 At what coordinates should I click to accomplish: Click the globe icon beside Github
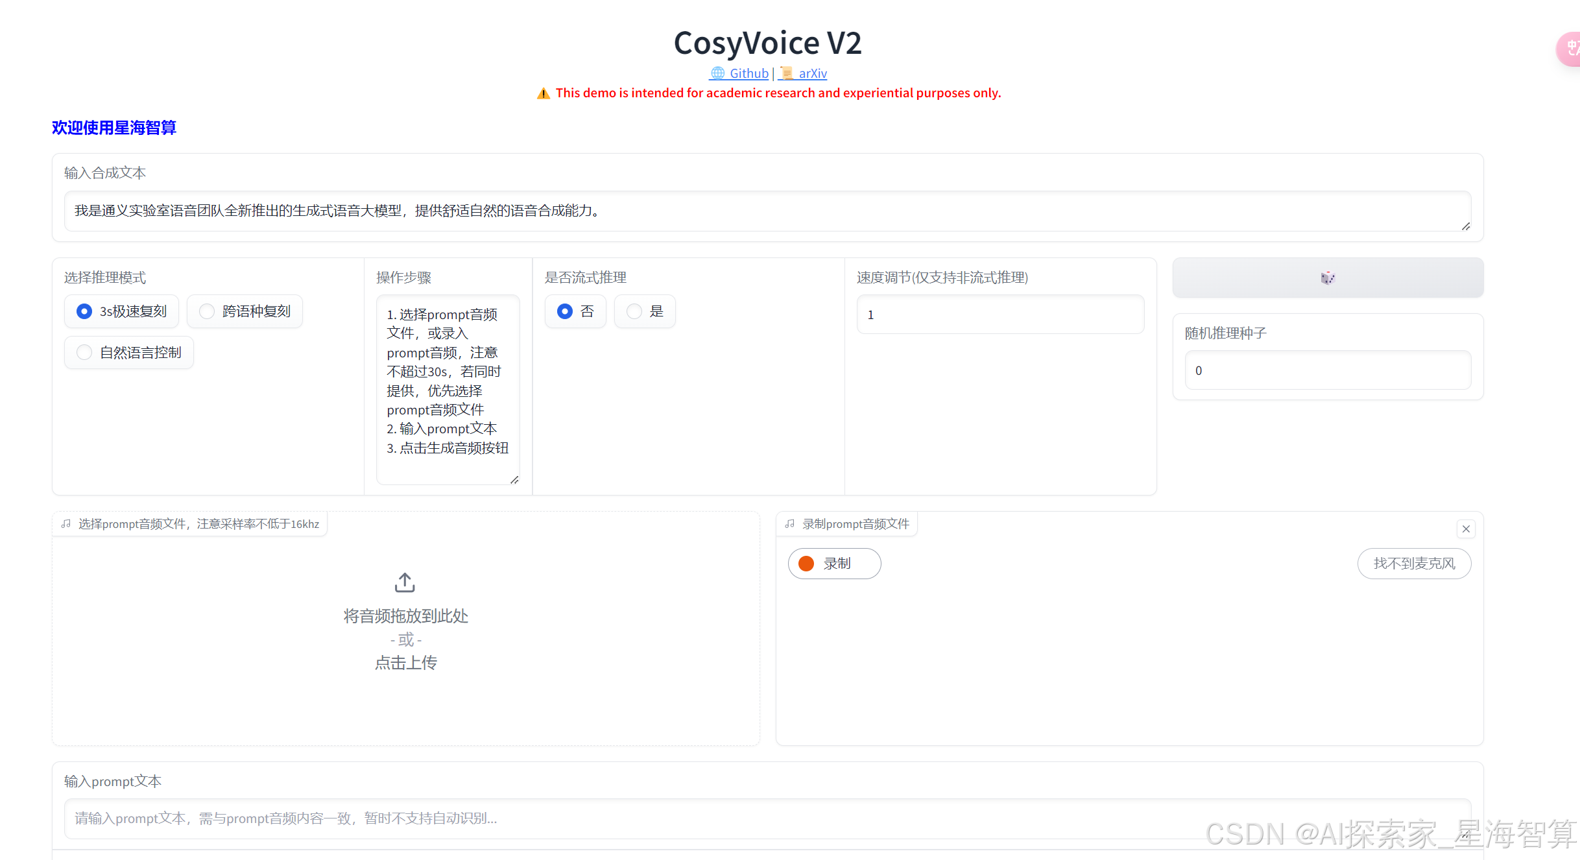coord(717,73)
